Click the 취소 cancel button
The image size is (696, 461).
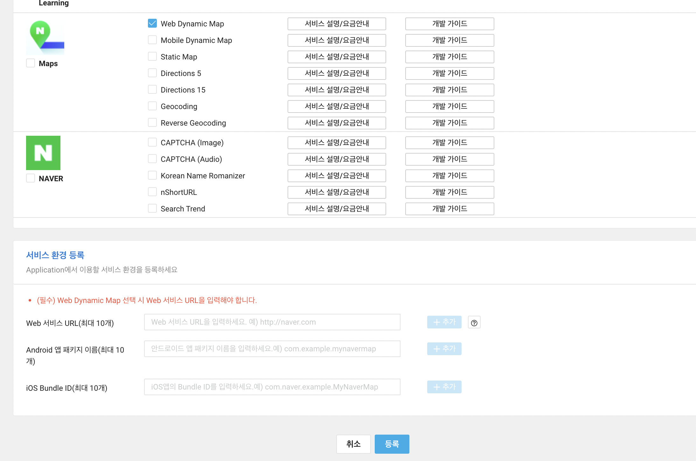(353, 444)
